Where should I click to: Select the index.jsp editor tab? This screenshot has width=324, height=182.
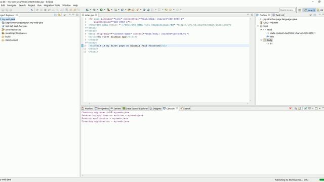pos(89,15)
